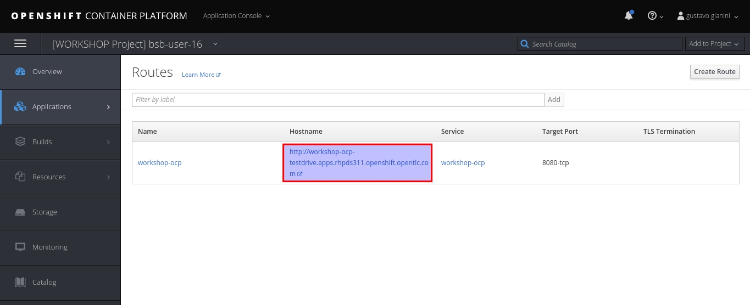Expand the Applications sidebar menu
The image size is (750, 305).
60,107
